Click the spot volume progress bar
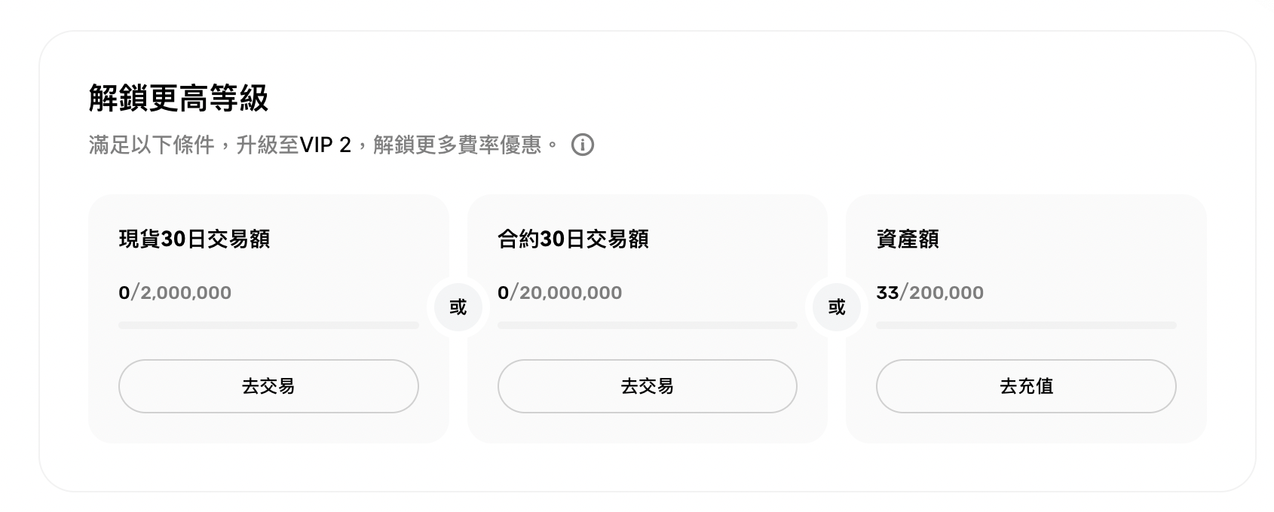 click(x=268, y=325)
